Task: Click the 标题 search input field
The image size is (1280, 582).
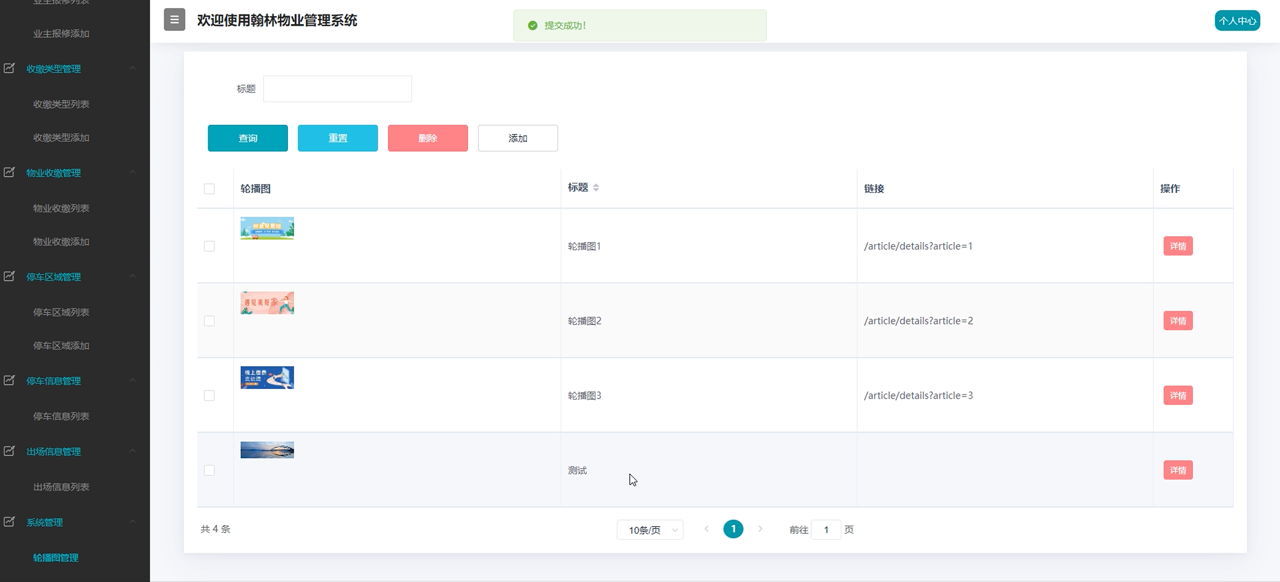Action: click(337, 89)
